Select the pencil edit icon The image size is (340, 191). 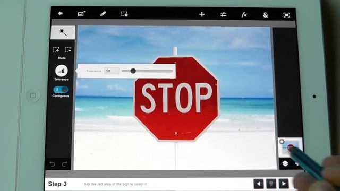point(103,14)
